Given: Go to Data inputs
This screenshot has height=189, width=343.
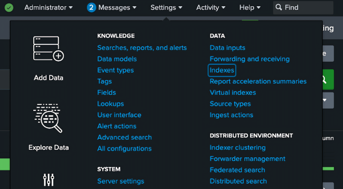Looking at the screenshot, I should coord(227,48).
